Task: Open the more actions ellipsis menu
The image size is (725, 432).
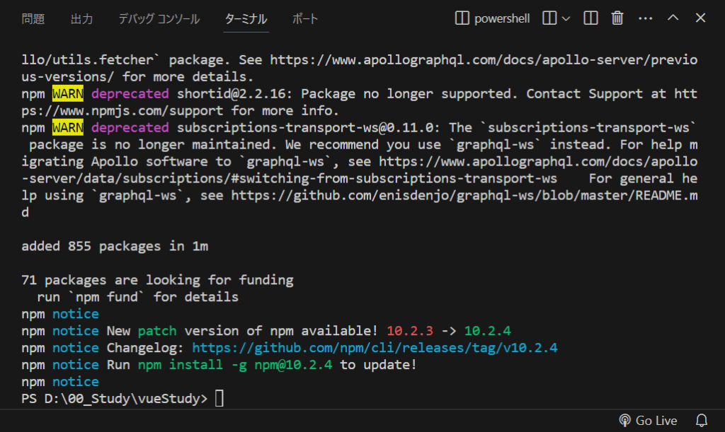Action: coord(645,18)
